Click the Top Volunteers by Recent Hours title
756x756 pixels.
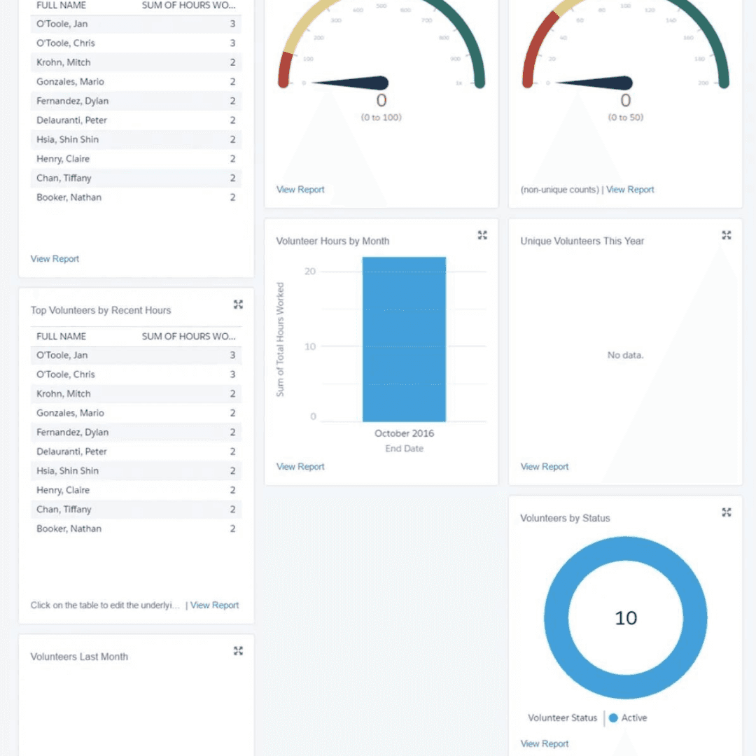pyautogui.click(x=101, y=311)
